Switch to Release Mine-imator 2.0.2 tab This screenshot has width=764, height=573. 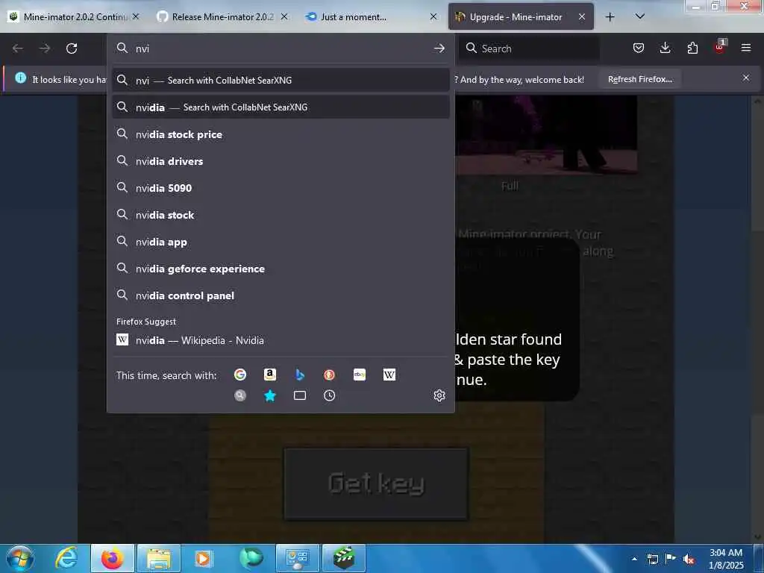point(223,16)
